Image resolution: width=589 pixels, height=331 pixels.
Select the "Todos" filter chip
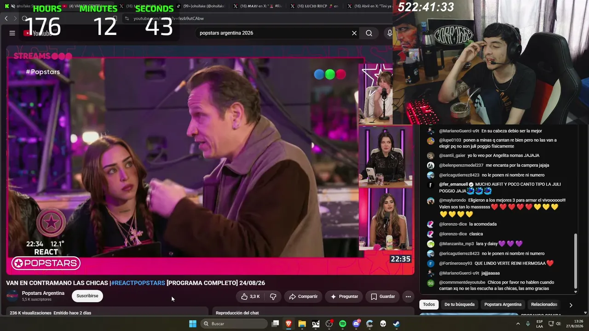pyautogui.click(x=429, y=304)
